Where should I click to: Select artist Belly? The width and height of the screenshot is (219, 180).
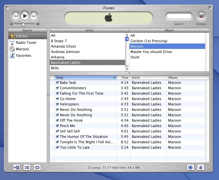[x=87, y=68]
